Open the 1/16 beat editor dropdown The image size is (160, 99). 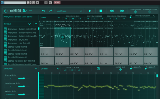[x=50, y=69]
